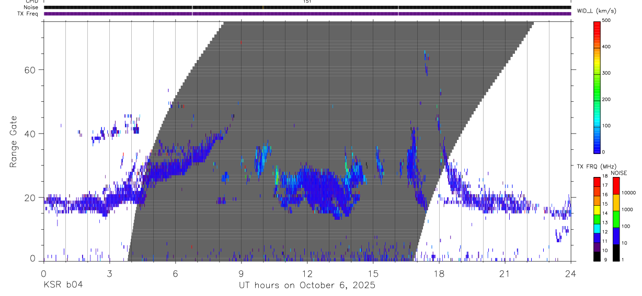The width and height of the screenshot is (642, 296).
Task: Click the 11 label on the TX FRQ scale
Action: coord(605,241)
